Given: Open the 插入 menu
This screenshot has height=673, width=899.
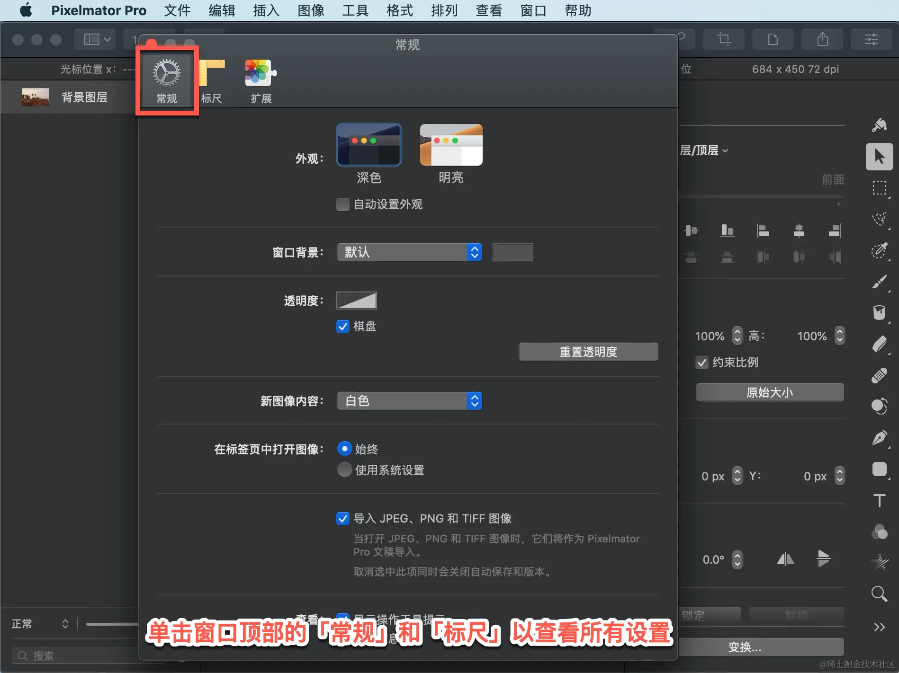Looking at the screenshot, I should (266, 10).
